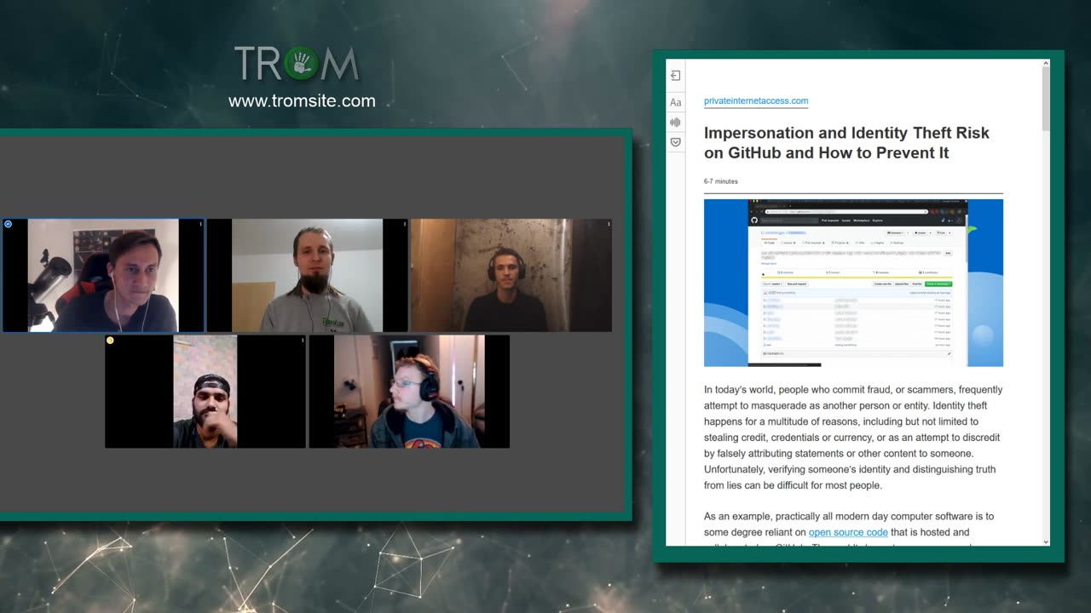Click the scrollbar up arrow in the reader

[1046, 64]
